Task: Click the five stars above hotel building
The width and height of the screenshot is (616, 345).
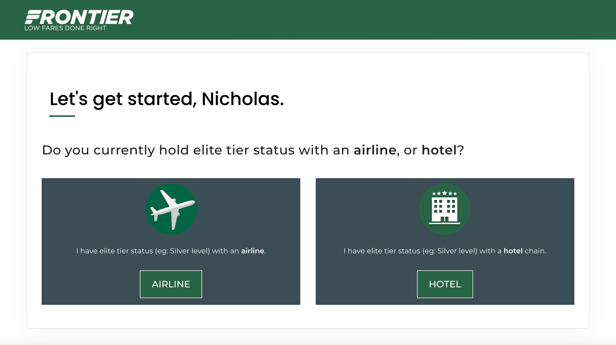Action: (445, 193)
